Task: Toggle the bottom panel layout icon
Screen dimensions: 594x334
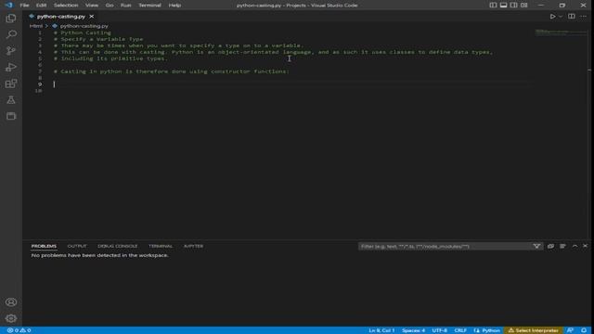Action: (x=503, y=6)
